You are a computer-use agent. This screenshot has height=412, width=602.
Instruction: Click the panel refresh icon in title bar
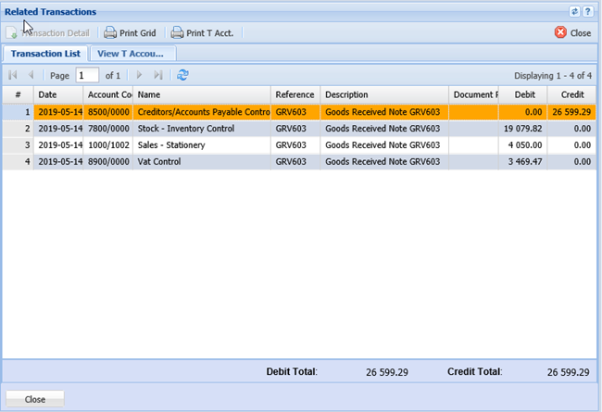click(x=575, y=11)
